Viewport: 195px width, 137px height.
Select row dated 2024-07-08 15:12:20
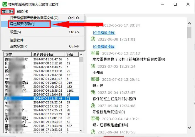41,63
